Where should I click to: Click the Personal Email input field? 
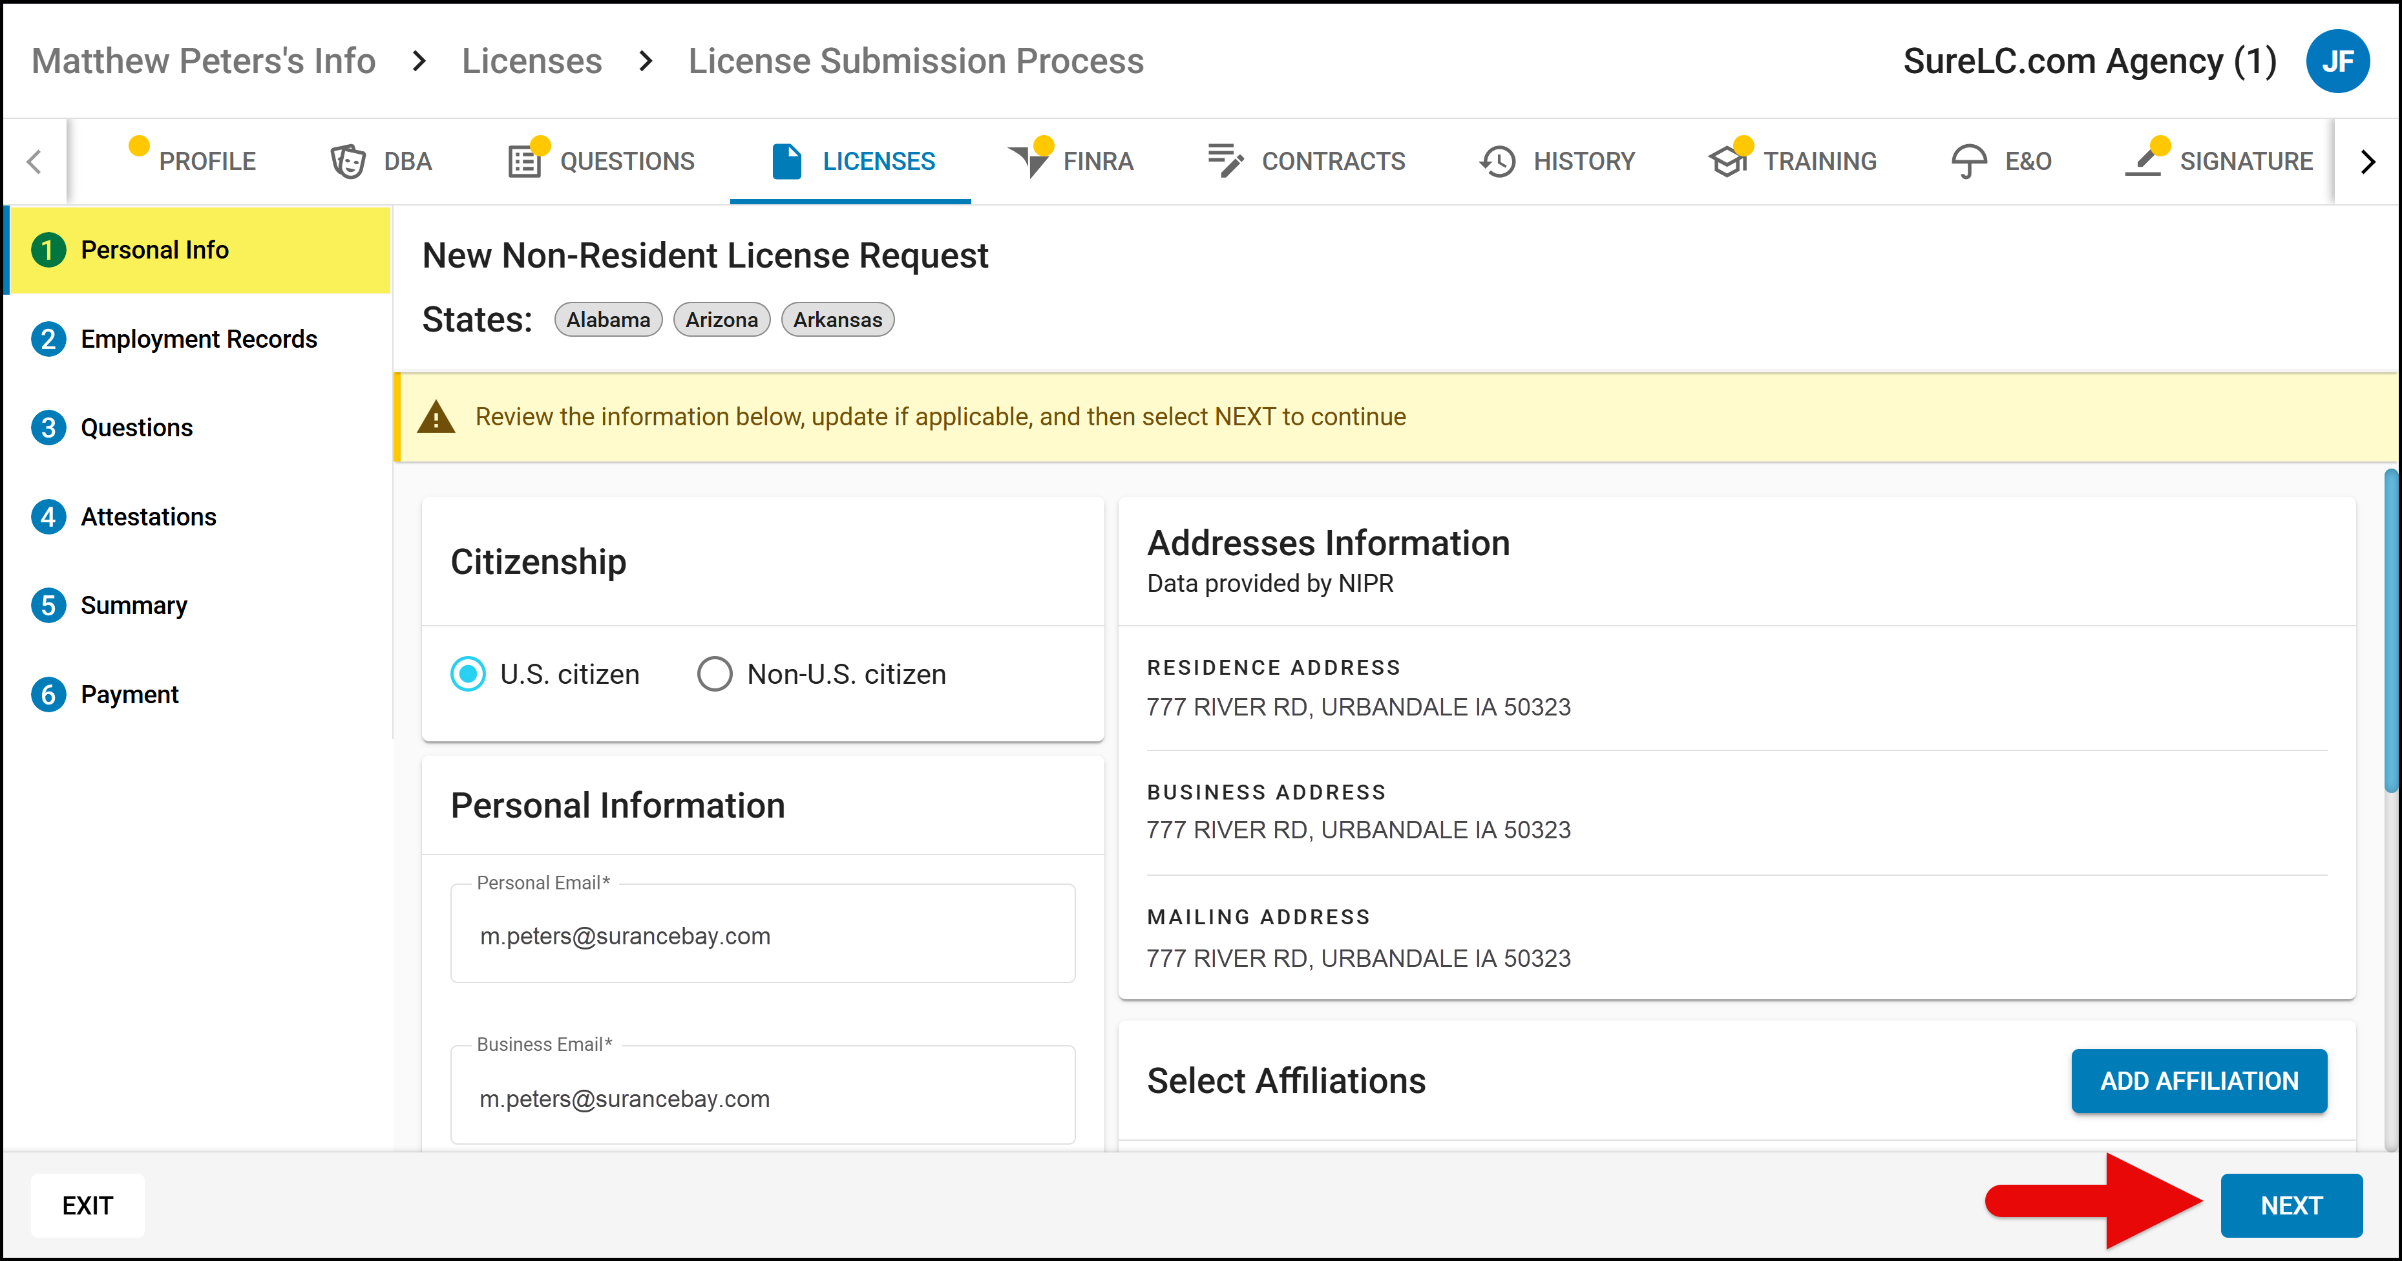point(763,935)
